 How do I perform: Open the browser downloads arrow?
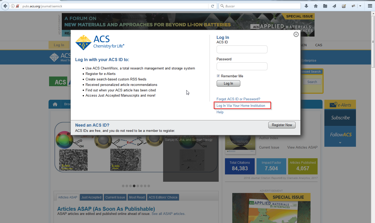point(306,6)
